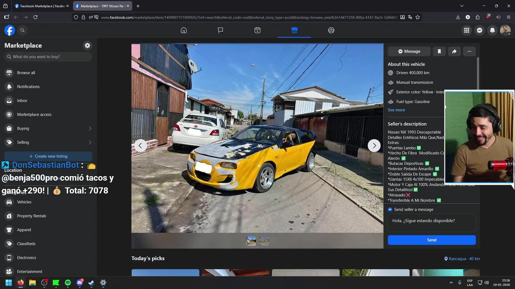Image resolution: width=515 pixels, height=289 pixels.
Task: Open Marketplace access
Action: pyautogui.click(x=48, y=114)
